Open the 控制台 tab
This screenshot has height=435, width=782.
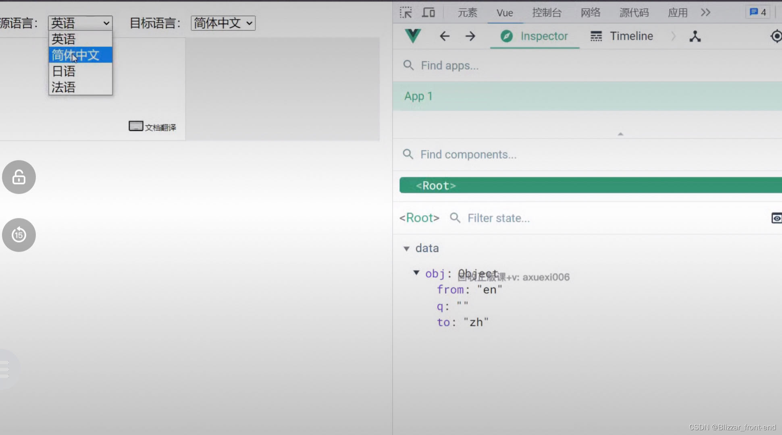point(547,13)
